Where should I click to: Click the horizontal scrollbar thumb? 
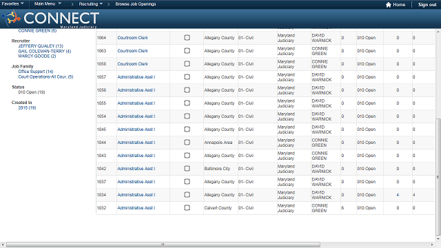pos(163,245)
